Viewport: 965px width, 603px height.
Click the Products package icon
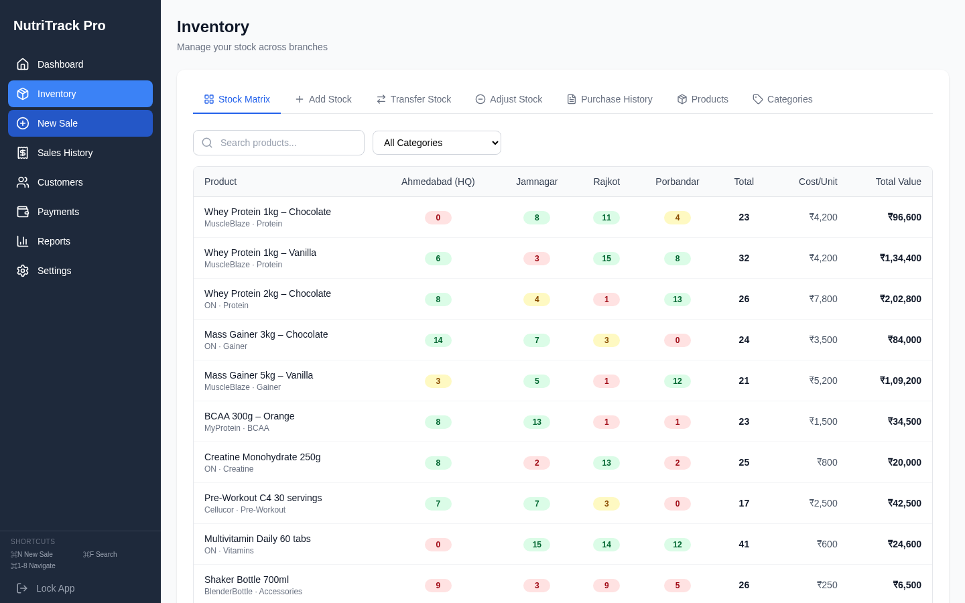(682, 99)
